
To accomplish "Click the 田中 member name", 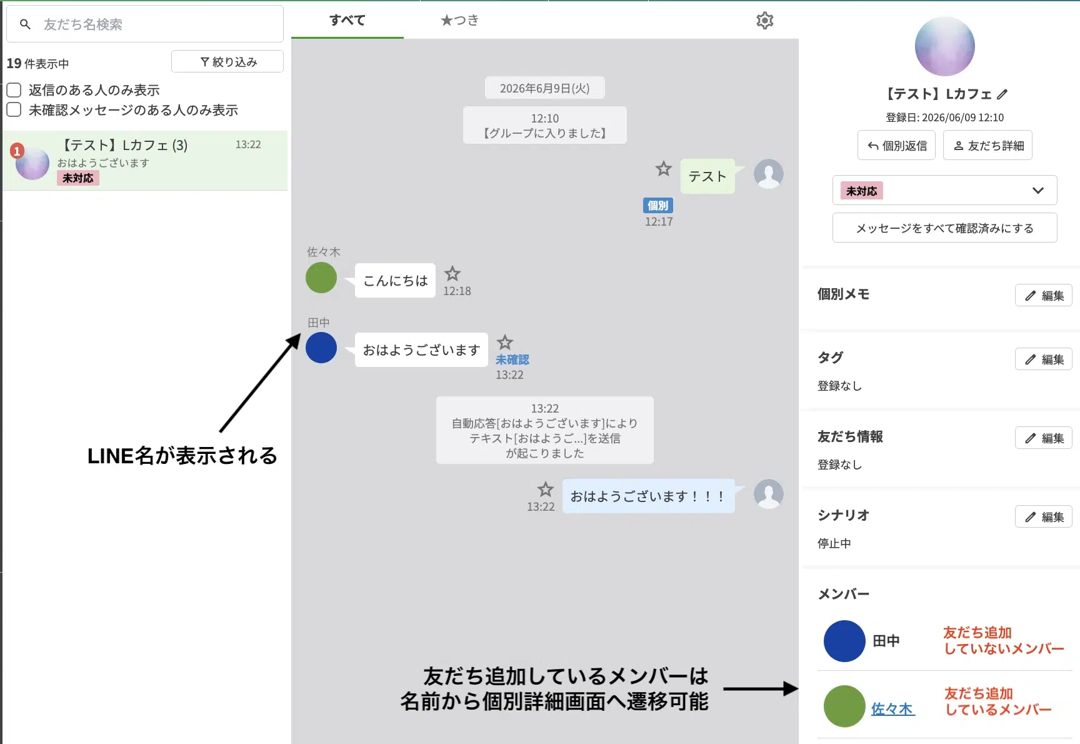I will tap(886, 641).
